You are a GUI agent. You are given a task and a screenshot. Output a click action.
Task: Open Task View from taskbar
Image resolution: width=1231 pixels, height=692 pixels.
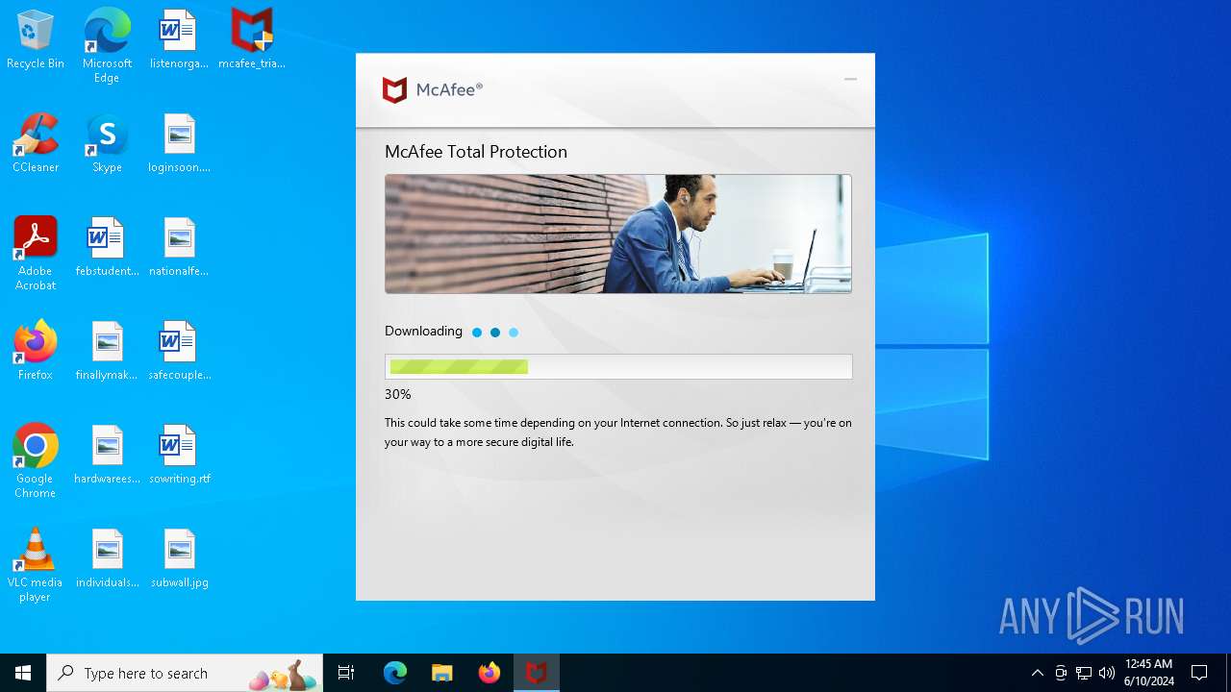coord(346,673)
